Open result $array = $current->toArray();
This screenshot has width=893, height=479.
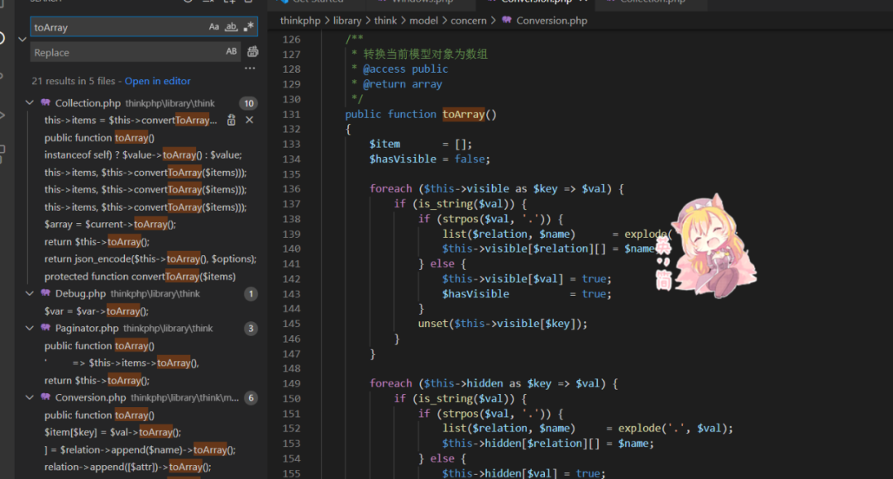pos(110,224)
